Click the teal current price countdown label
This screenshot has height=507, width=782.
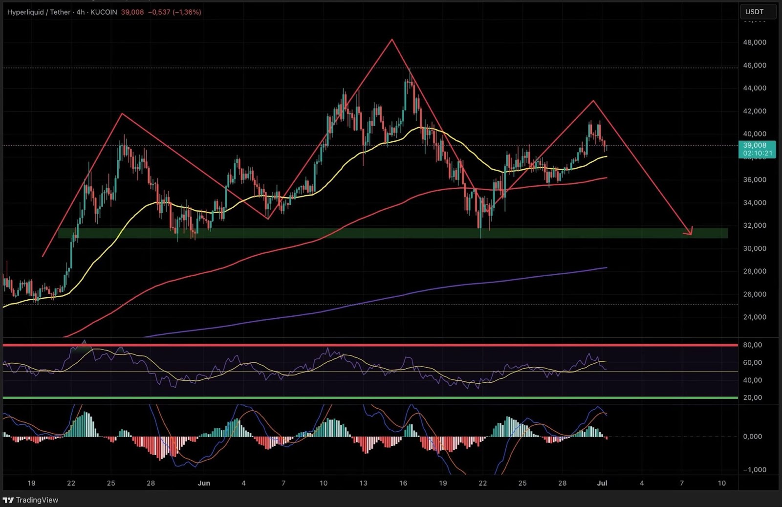(x=758, y=149)
